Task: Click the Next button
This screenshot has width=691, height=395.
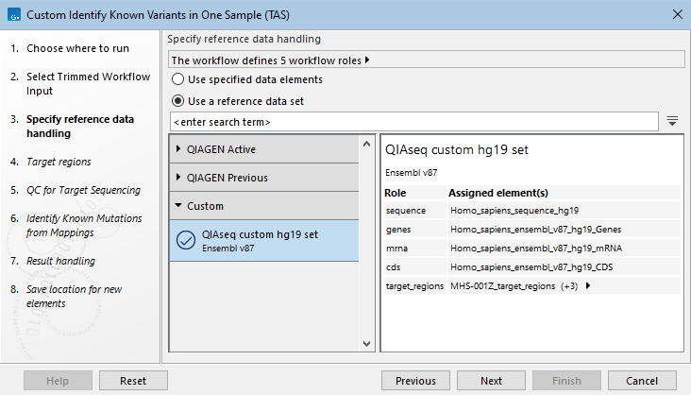Action: (491, 381)
